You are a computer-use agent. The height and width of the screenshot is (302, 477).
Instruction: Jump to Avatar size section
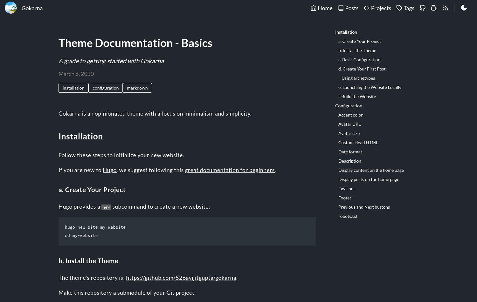349,133
